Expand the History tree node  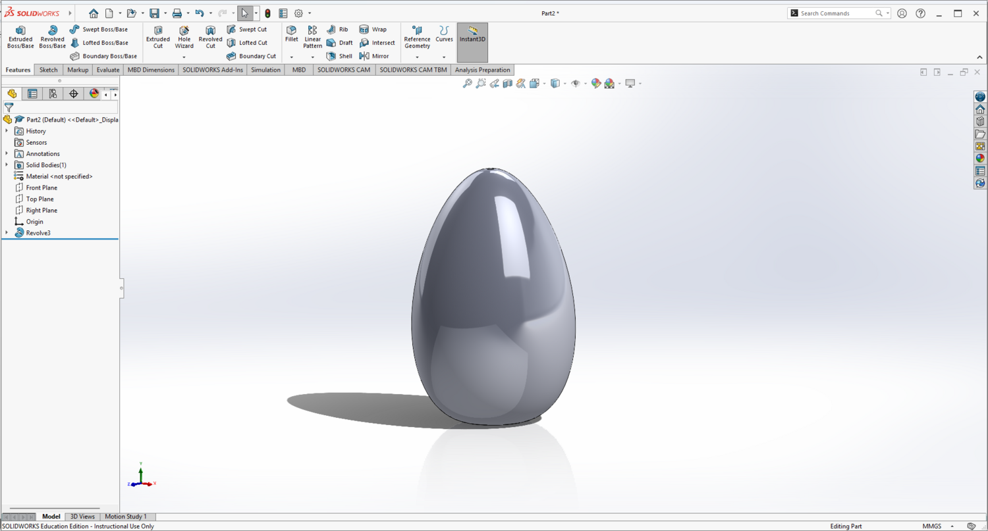tap(5, 131)
